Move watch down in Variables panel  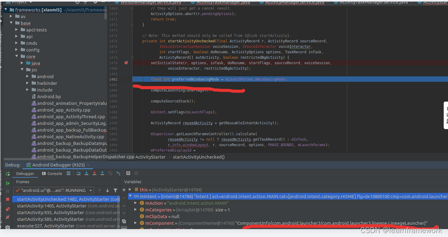pyautogui.click(x=124, y=213)
